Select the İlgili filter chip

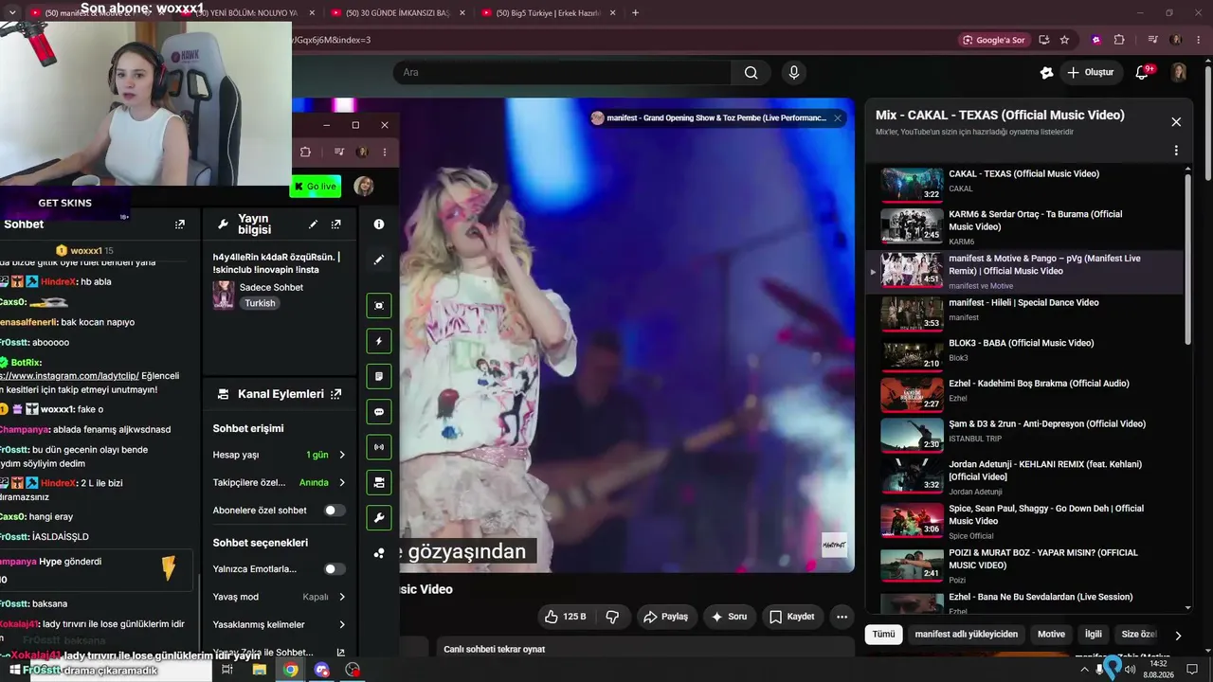point(1094,635)
